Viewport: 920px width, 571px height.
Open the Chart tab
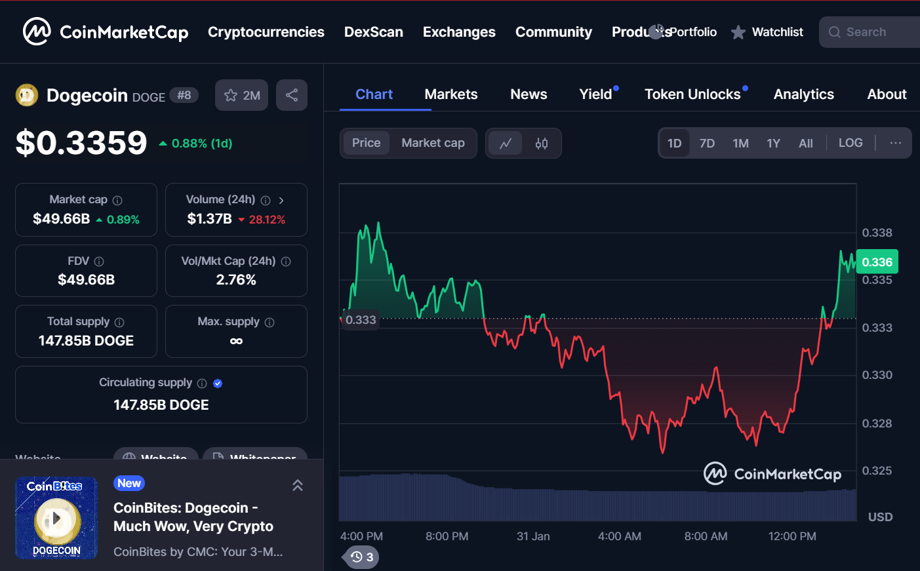point(374,94)
